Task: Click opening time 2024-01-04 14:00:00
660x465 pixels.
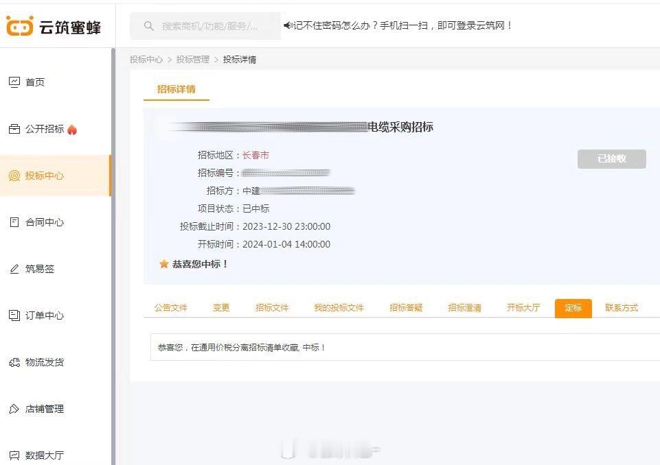Action: 286,244
